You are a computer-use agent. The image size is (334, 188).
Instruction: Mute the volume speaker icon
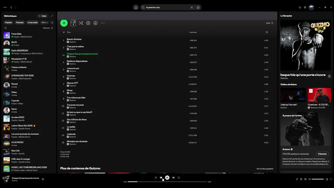pos(309,179)
